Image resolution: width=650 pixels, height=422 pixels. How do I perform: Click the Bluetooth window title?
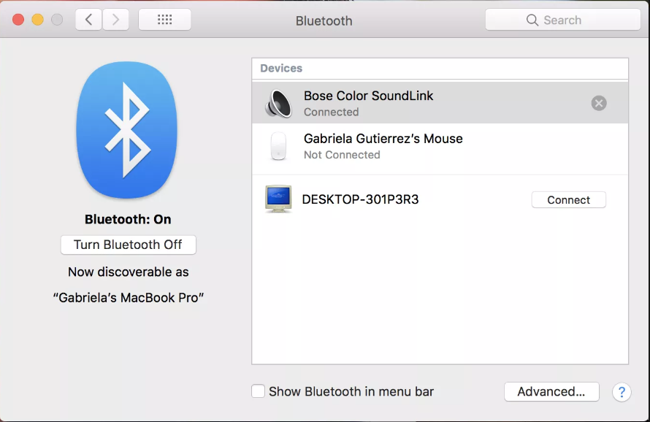pos(324,20)
